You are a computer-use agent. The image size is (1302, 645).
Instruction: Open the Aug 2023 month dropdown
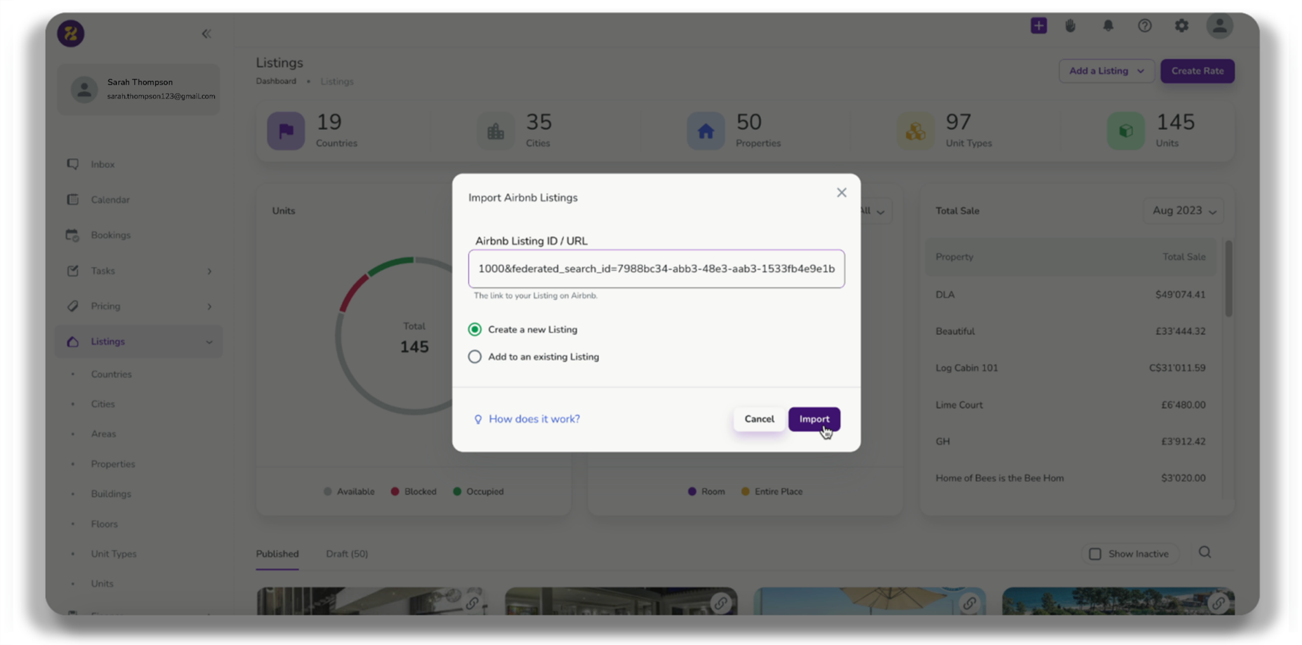[1183, 211]
